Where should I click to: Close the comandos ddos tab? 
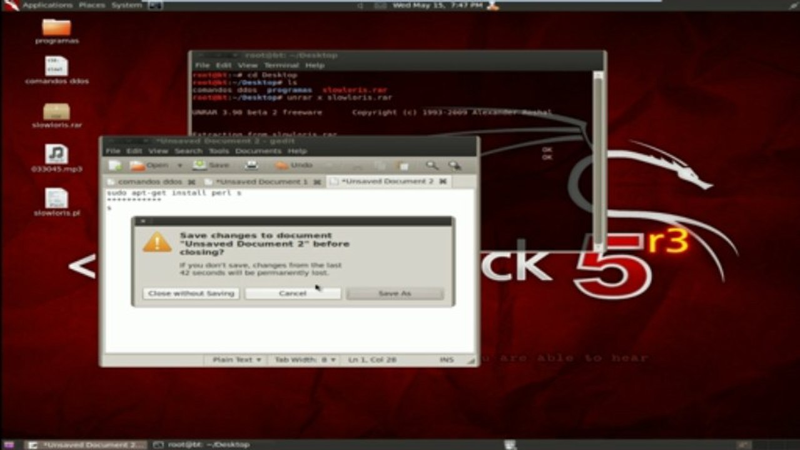192,182
